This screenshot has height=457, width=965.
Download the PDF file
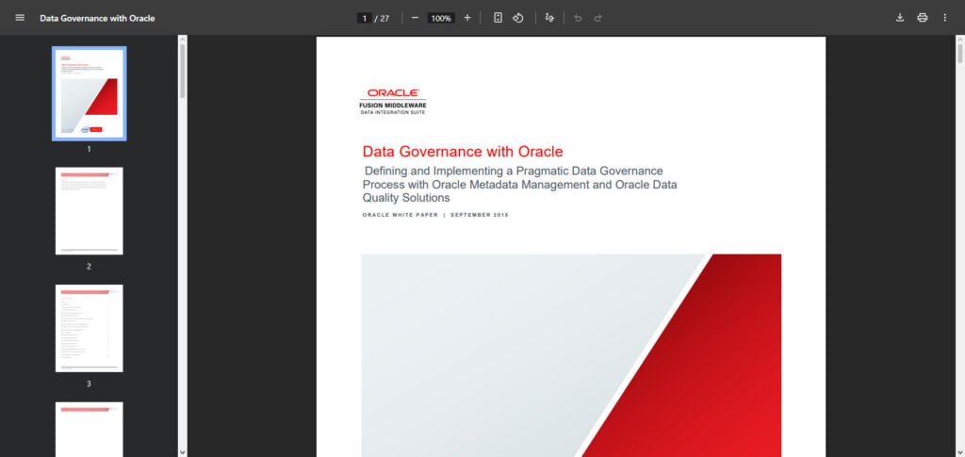point(900,18)
